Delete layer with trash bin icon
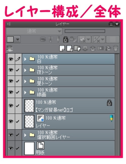 click(116, 48)
